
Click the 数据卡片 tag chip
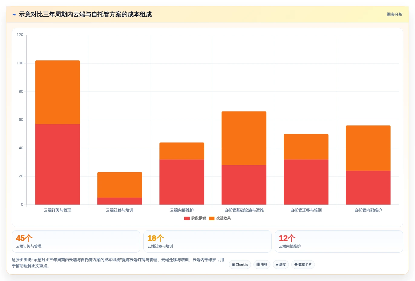pos(303,265)
